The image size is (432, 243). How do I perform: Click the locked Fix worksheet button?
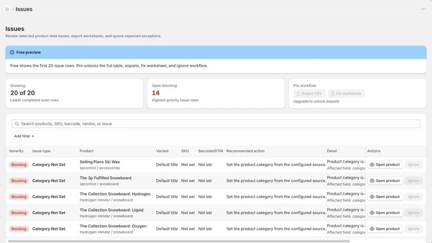click(x=346, y=93)
